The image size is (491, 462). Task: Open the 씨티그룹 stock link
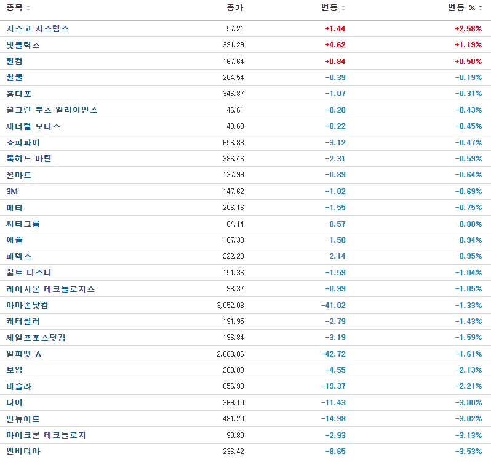pyautogui.click(x=23, y=224)
